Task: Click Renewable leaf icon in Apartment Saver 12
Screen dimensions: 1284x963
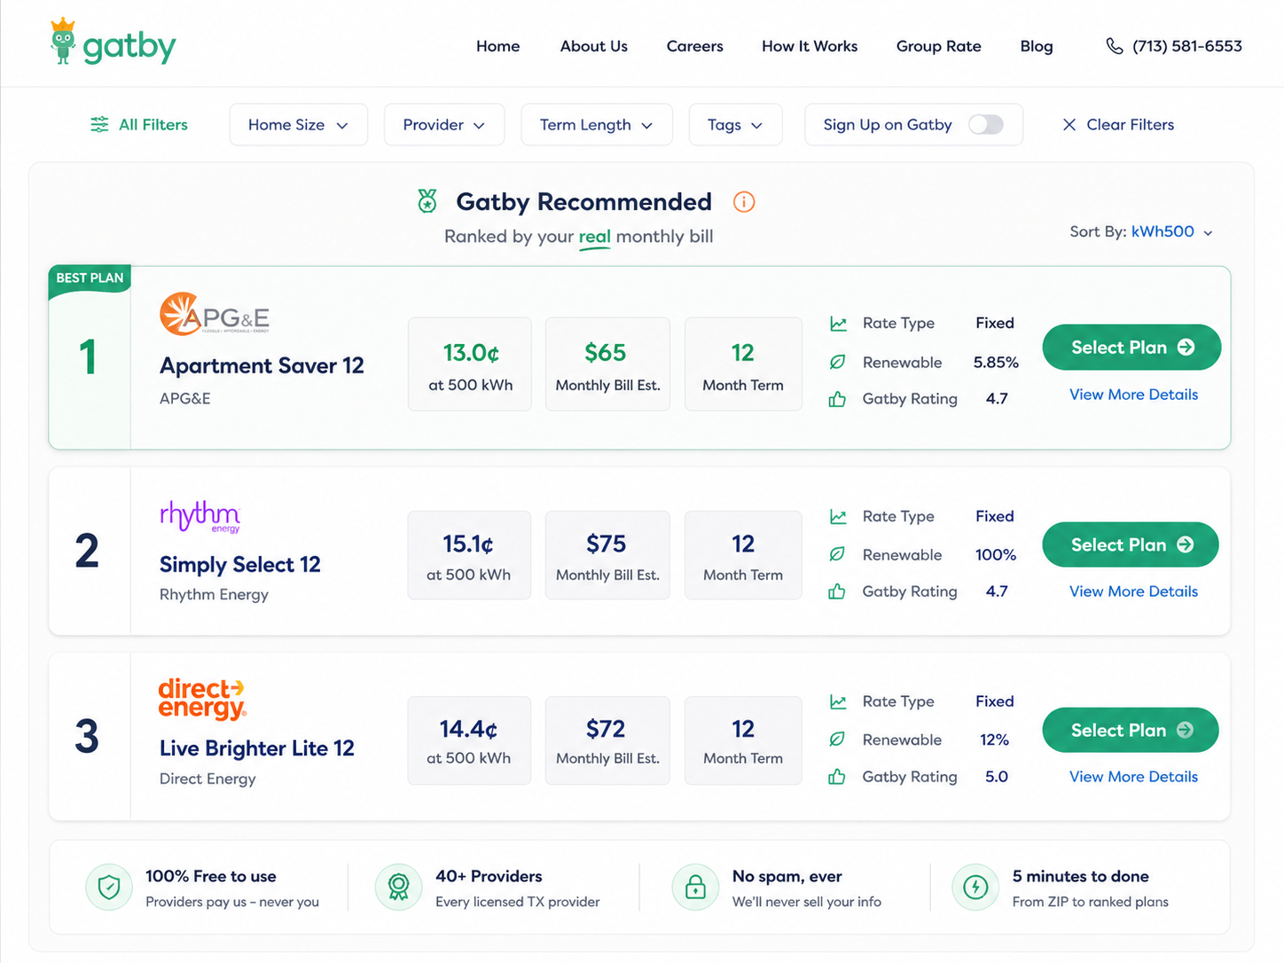Action: tap(837, 362)
